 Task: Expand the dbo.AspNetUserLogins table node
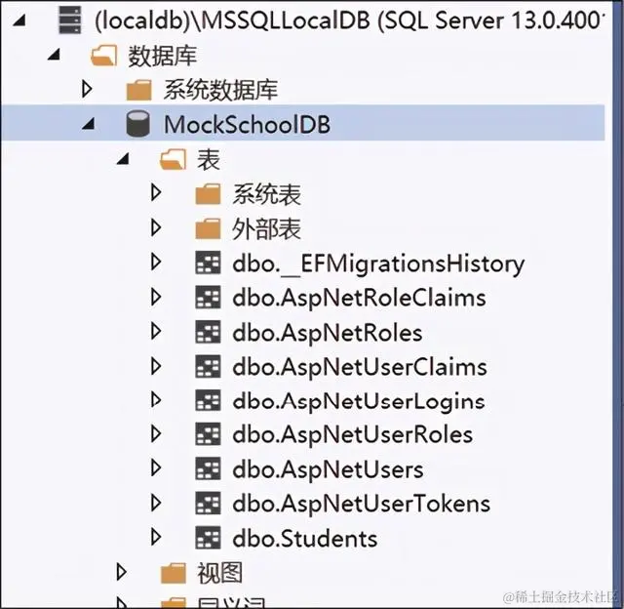coord(156,399)
